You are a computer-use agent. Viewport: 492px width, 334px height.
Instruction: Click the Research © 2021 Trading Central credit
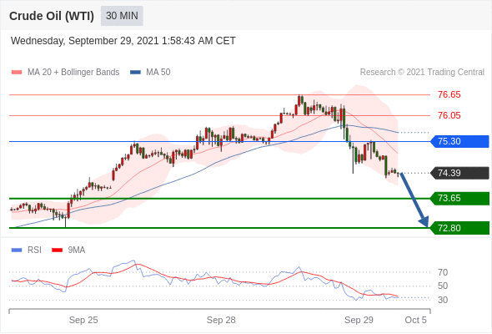click(x=422, y=73)
